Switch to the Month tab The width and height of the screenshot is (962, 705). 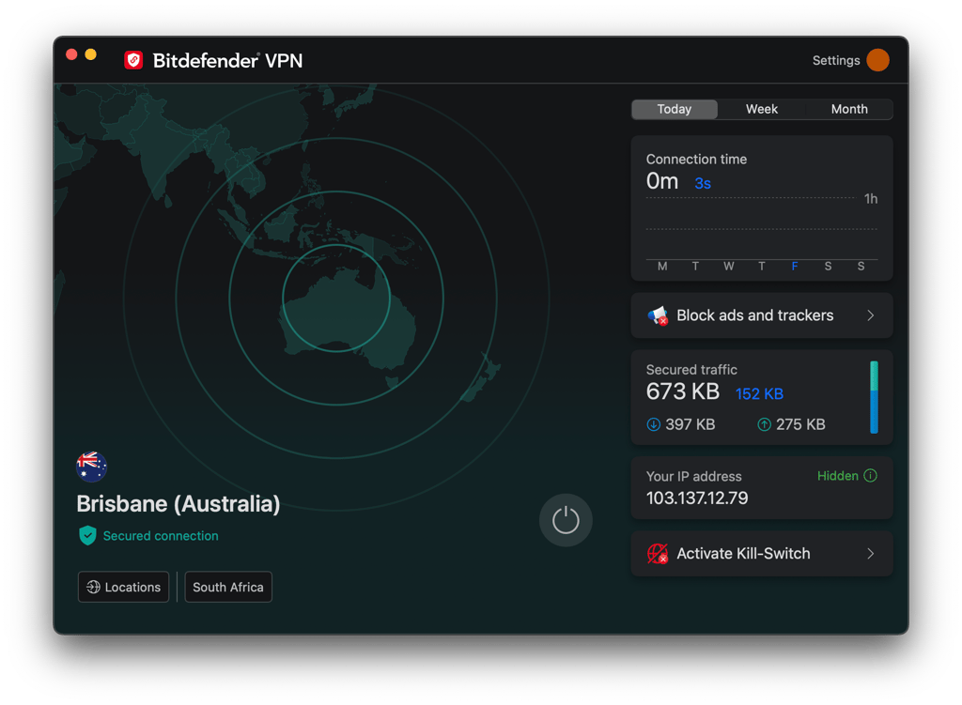[849, 109]
